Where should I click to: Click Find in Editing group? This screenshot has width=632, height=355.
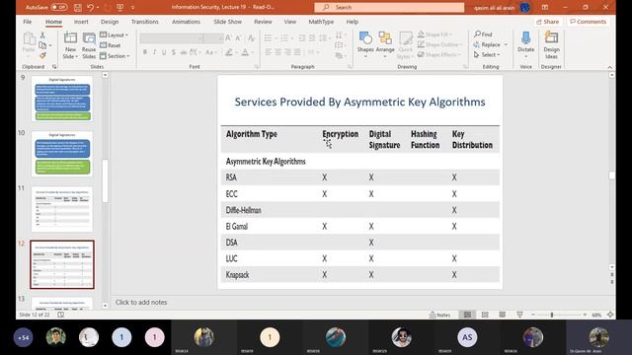click(483, 35)
